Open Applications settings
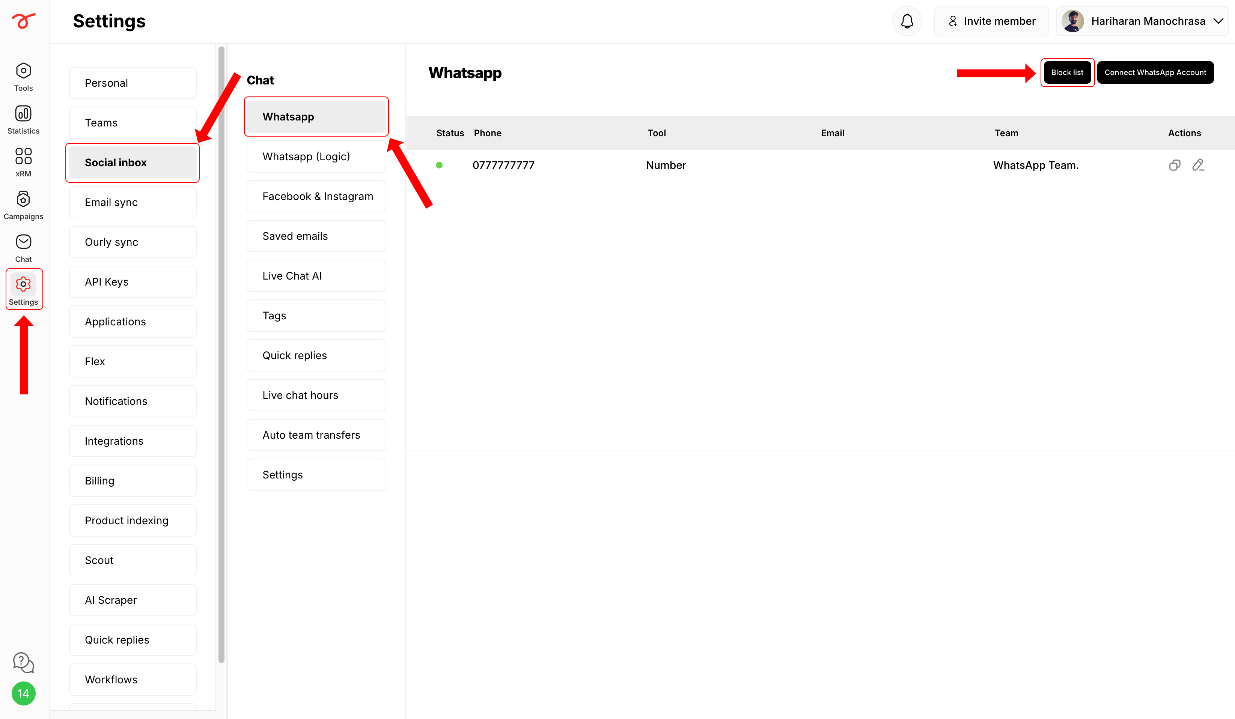Viewport: 1235px width, 719px height. click(x=133, y=321)
